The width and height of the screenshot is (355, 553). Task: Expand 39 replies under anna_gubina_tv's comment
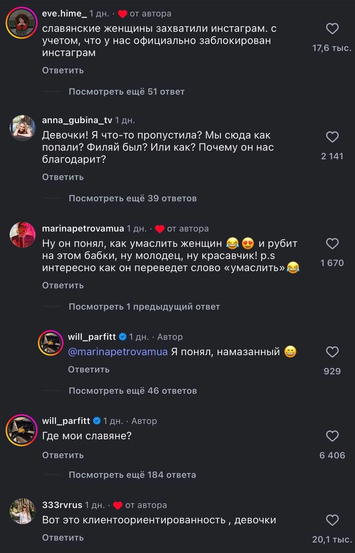132,198
